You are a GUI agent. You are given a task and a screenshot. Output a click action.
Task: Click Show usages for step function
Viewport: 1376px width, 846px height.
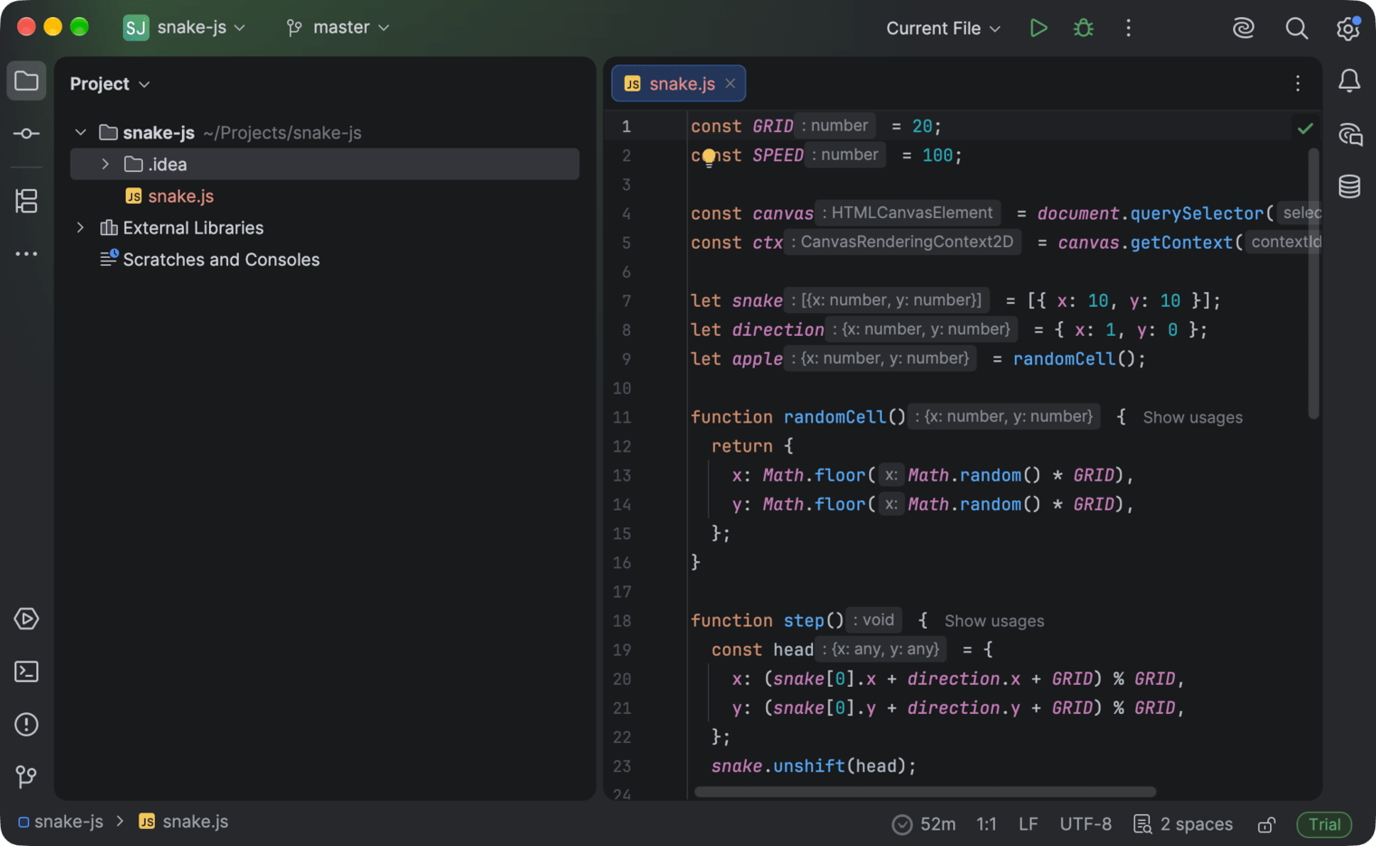click(x=994, y=621)
